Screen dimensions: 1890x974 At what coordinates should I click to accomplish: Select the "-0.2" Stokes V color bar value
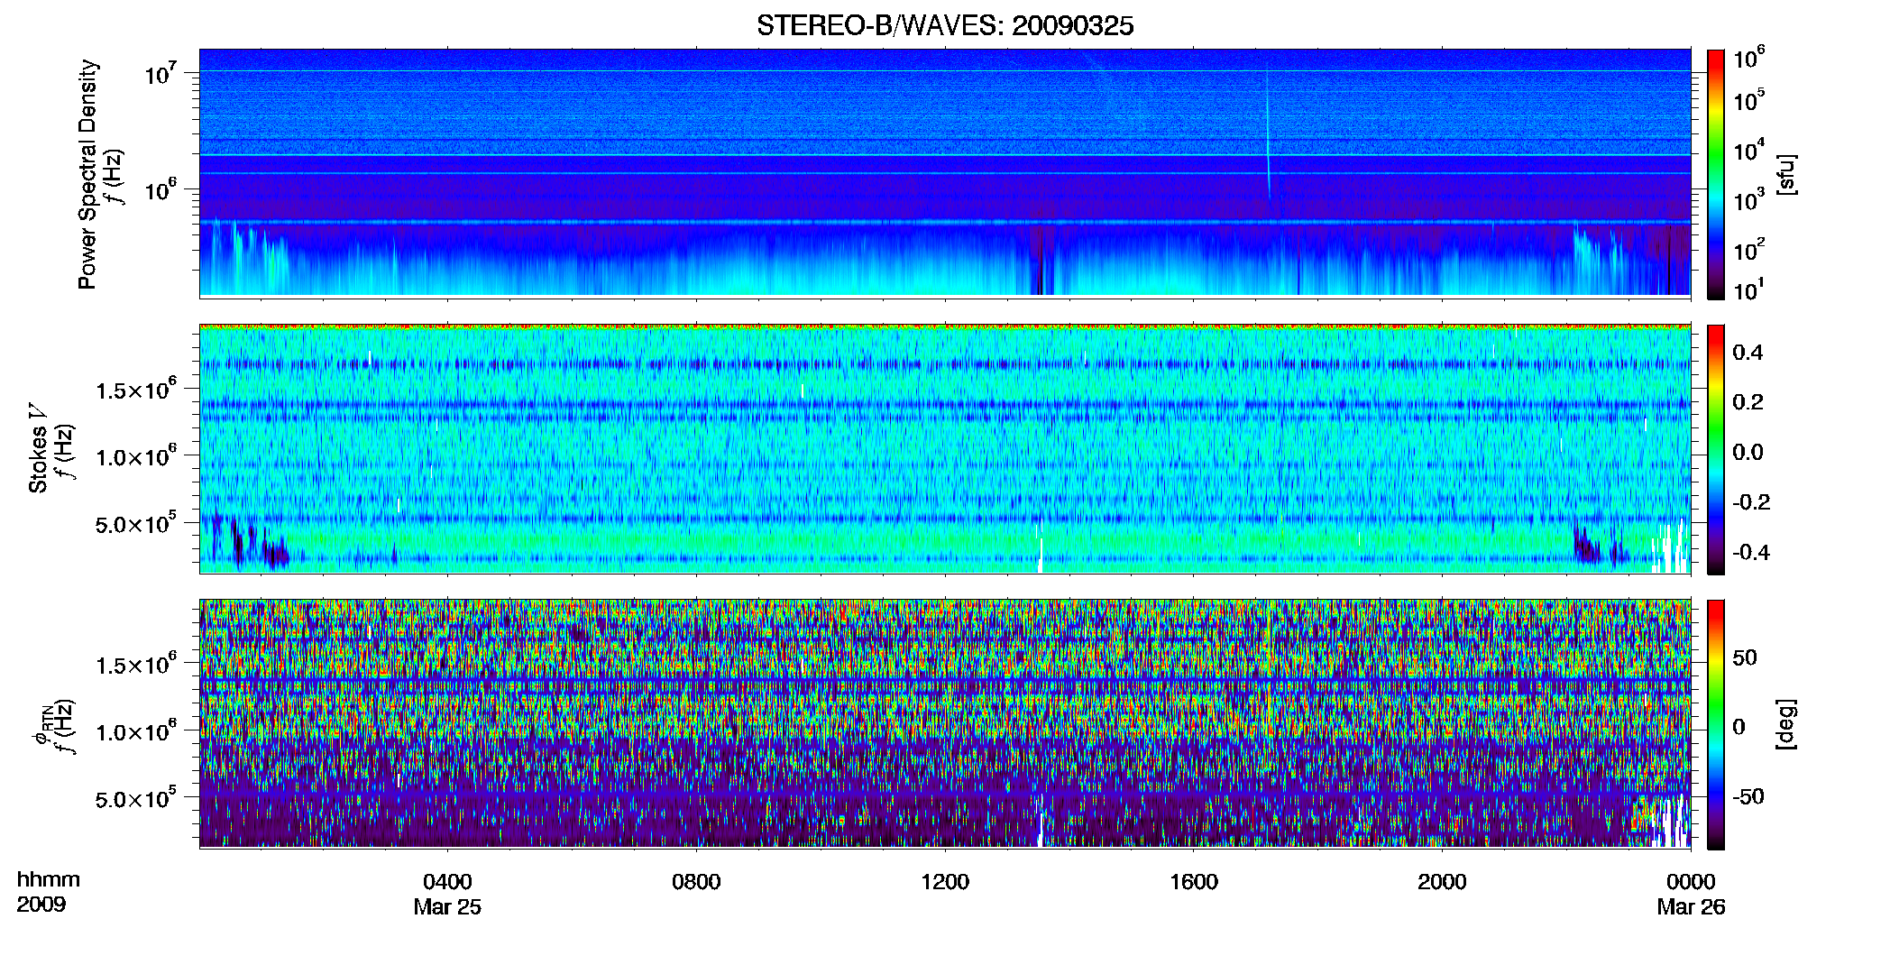pos(1751,502)
